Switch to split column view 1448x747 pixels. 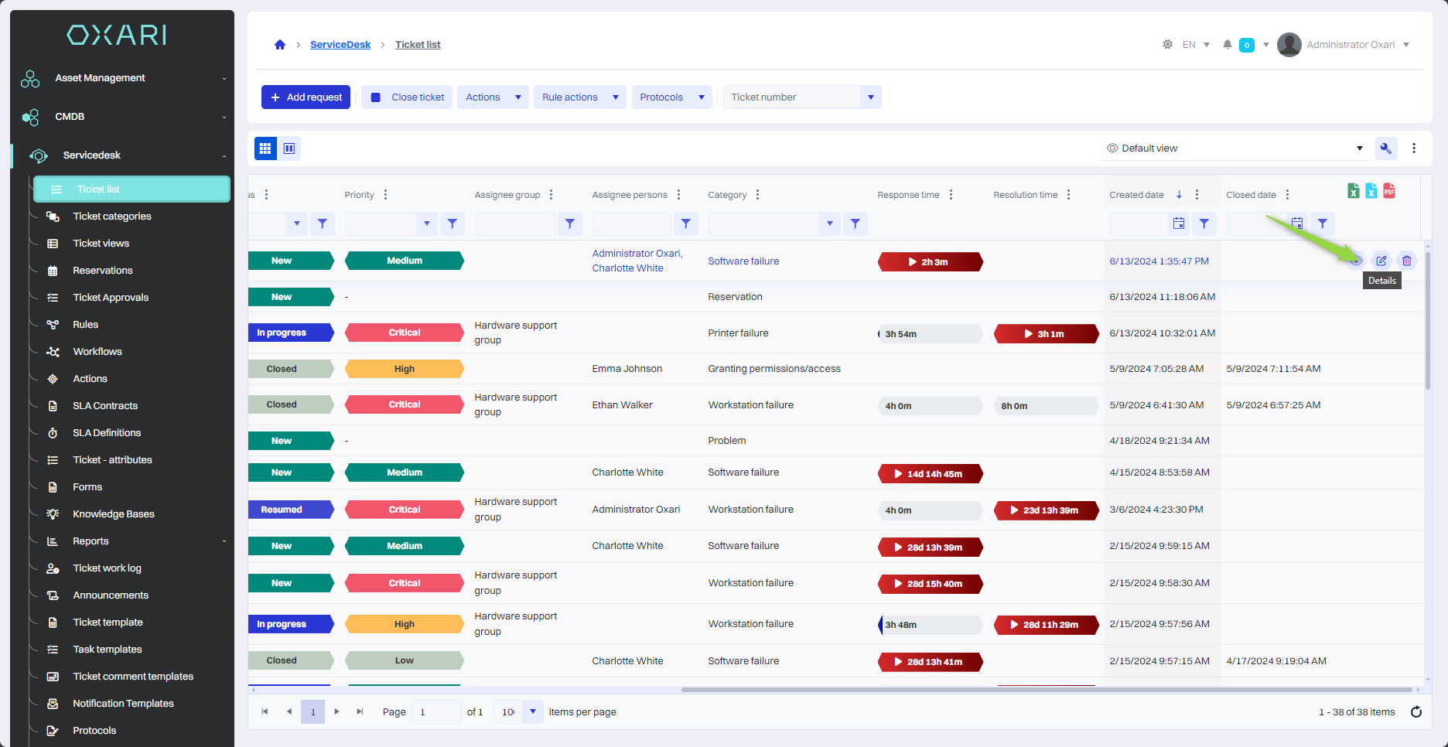(289, 148)
